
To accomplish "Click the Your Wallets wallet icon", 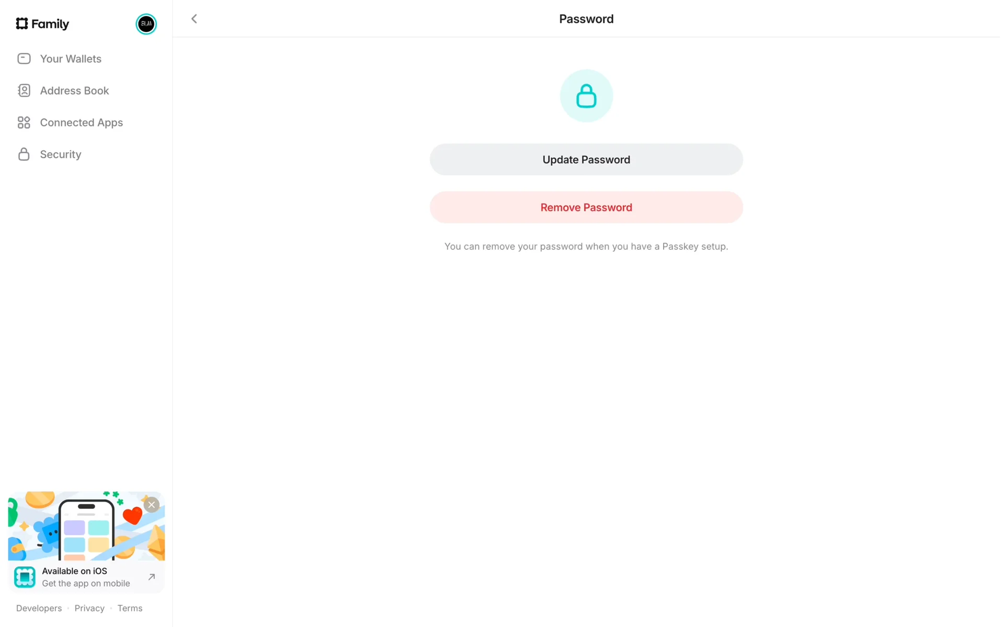I will point(24,59).
